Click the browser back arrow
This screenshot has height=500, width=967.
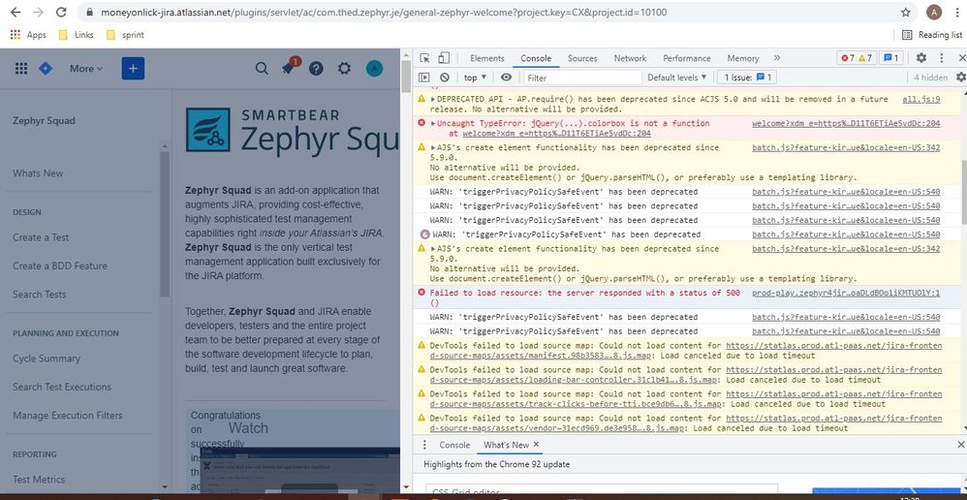coord(16,13)
